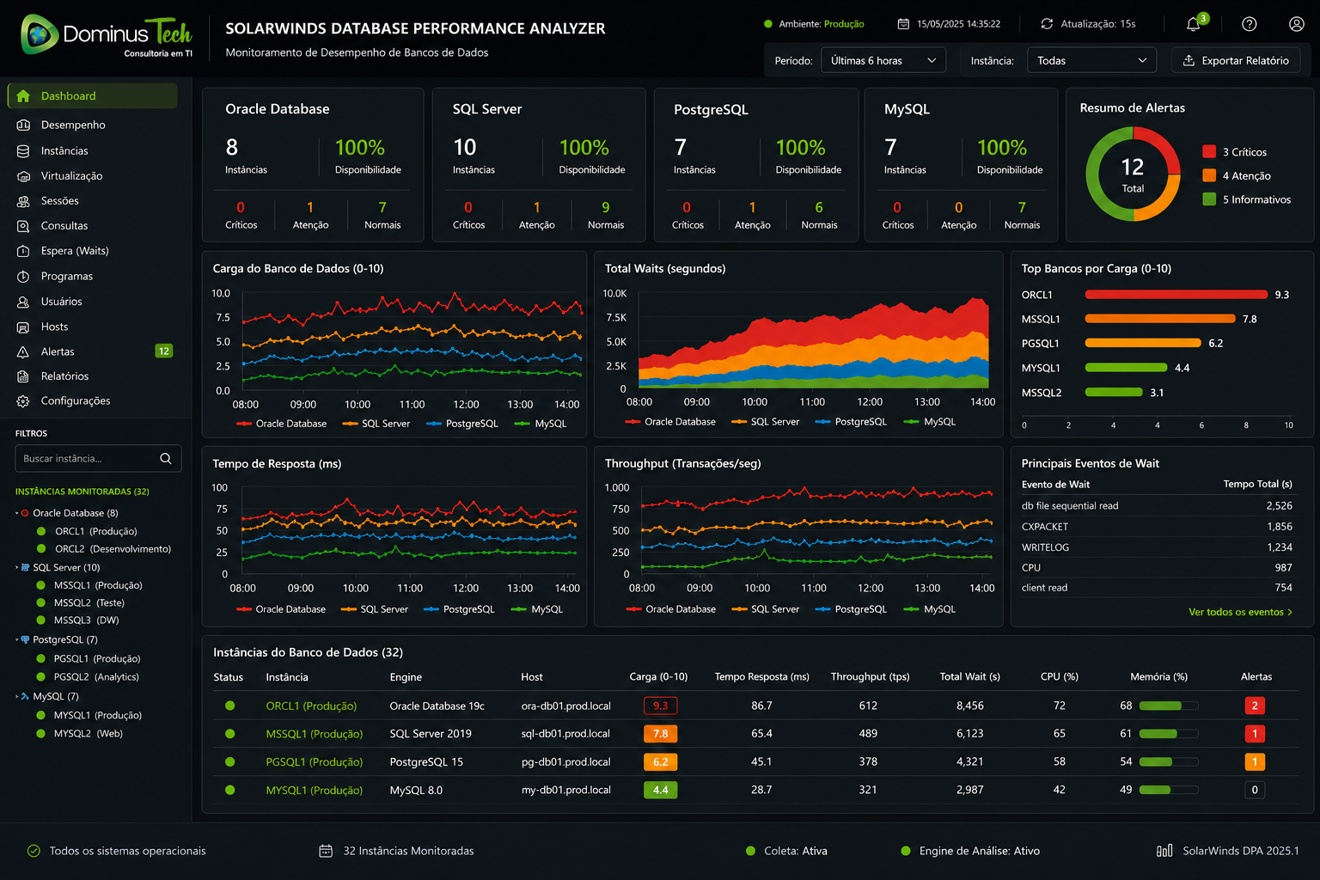The width and height of the screenshot is (1320, 880).
Task: Expand the SQL Server (10) tree group
Action: point(17,568)
